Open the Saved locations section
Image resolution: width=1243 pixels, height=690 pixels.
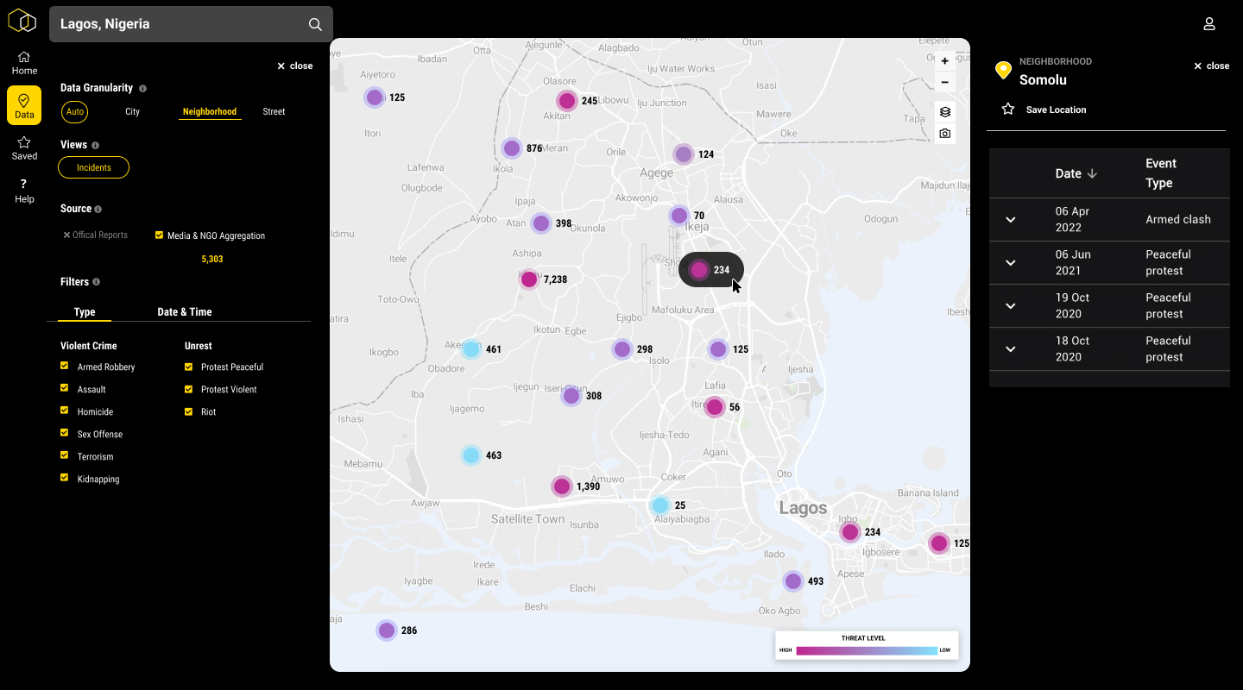click(x=24, y=148)
